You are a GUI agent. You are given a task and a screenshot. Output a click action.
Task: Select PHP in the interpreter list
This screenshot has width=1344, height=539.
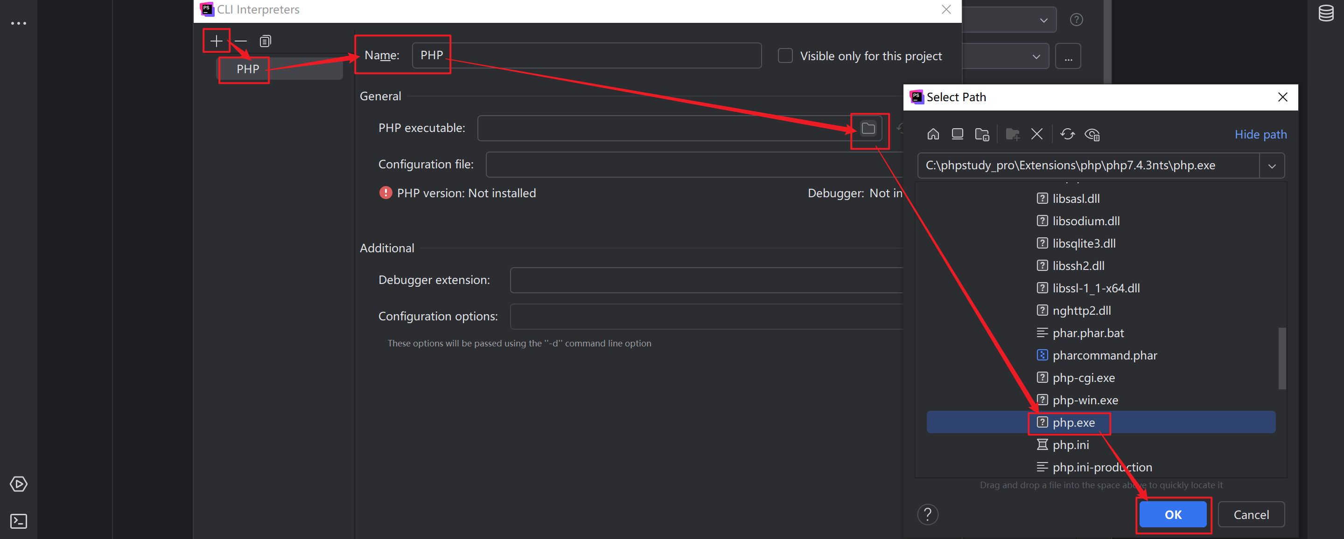click(248, 68)
